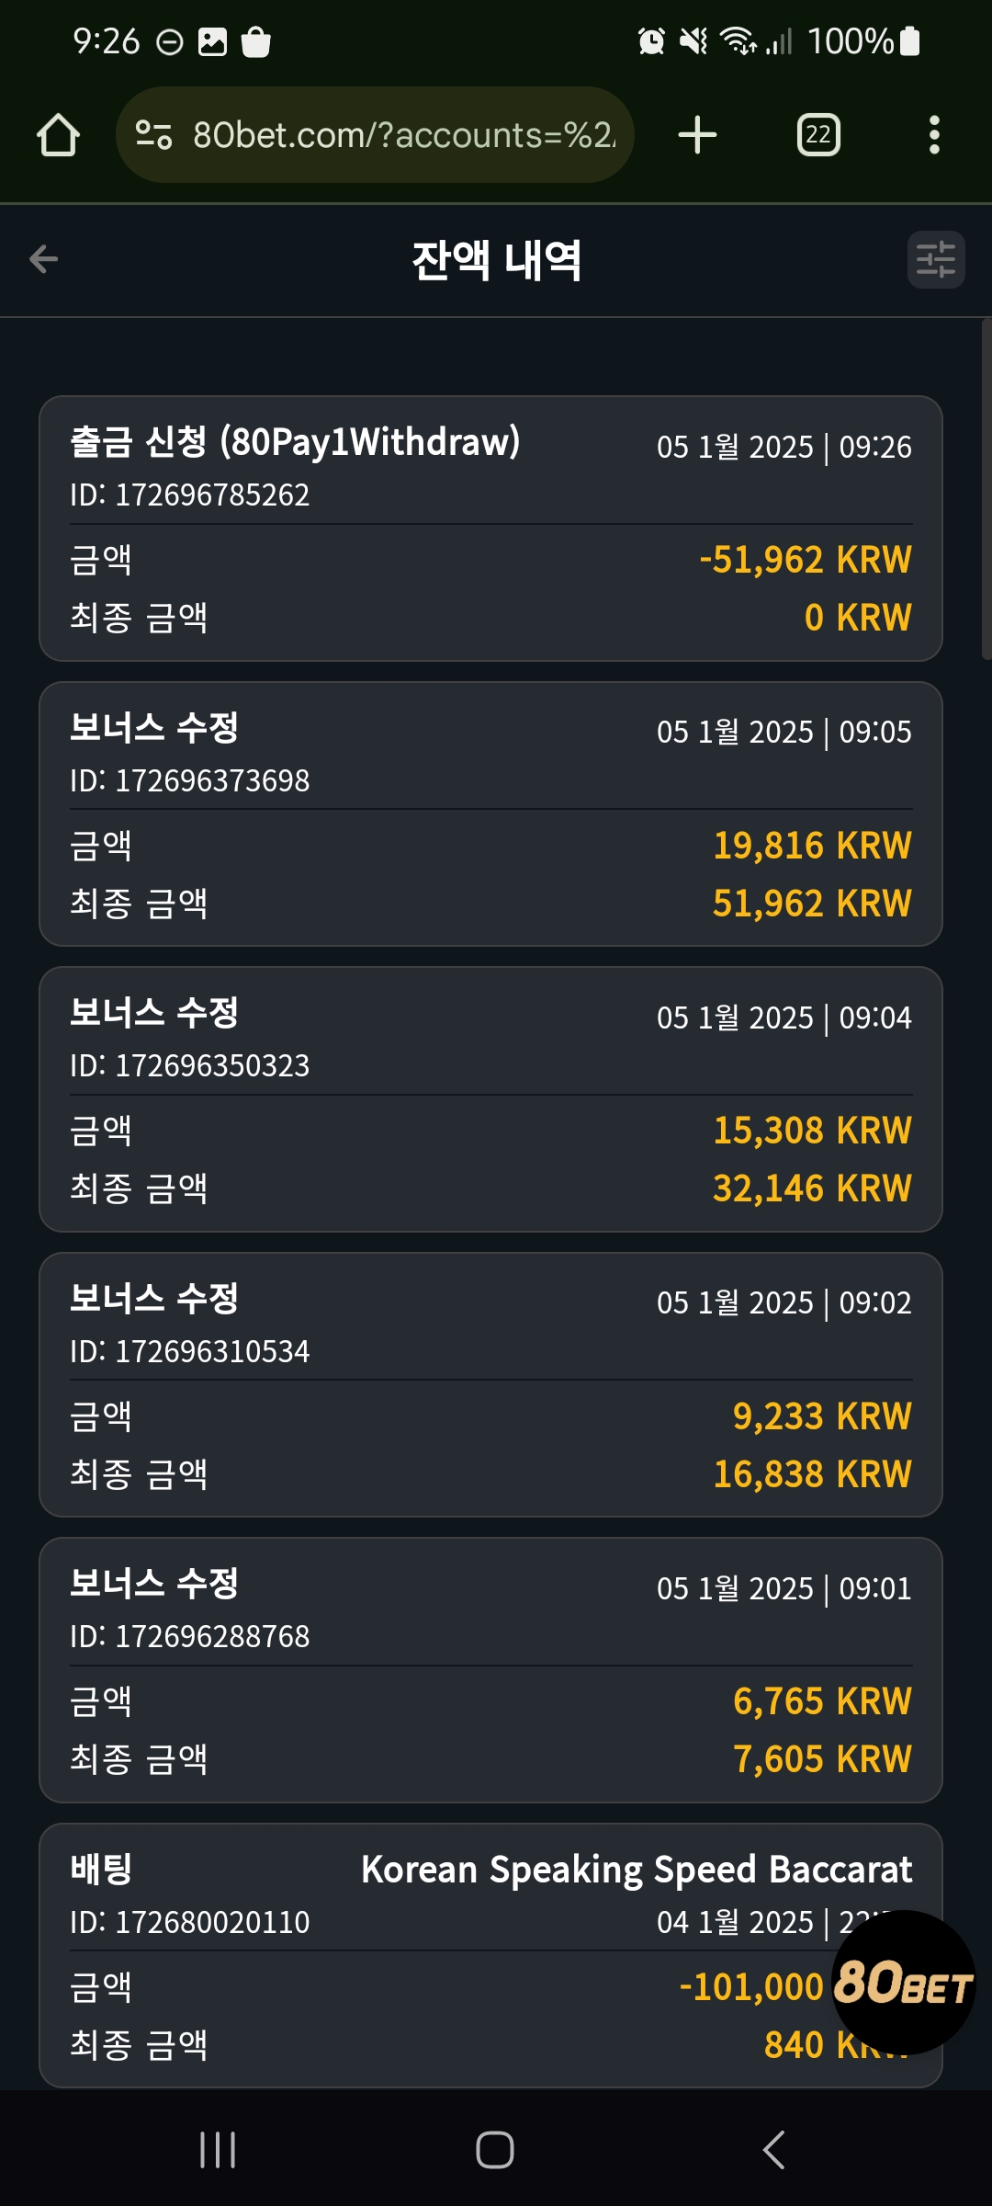Select the bonus adjustment entry with 15,308 KRW
Image resolution: width=992 pixels, height=2206 pixels.
(x=490, y=1099)
